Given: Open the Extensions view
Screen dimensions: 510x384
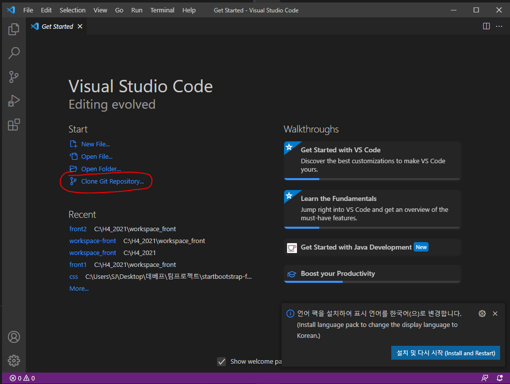Looking at the screenshot, I should coord(14,125).
